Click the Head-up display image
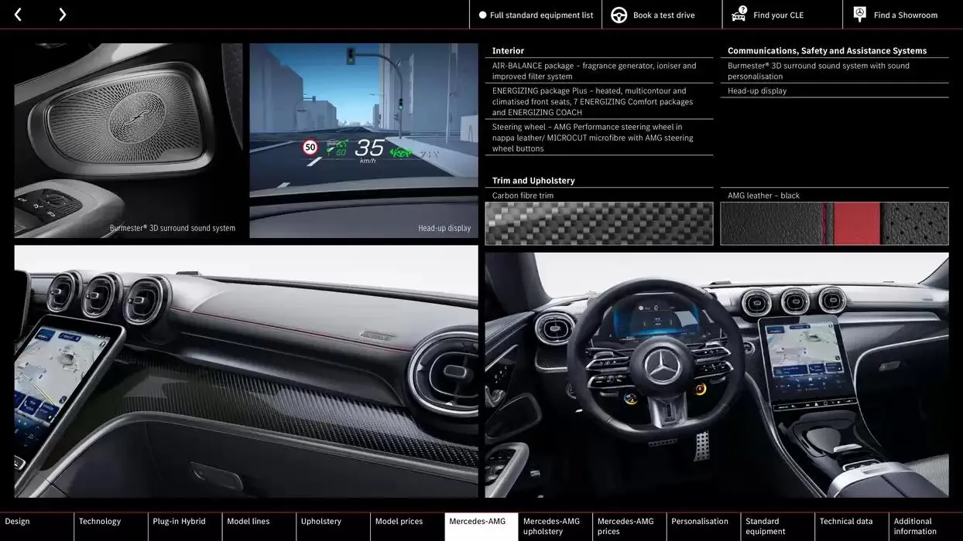The width and height of the screenshot is (963, 541). (x=363, y=139)
